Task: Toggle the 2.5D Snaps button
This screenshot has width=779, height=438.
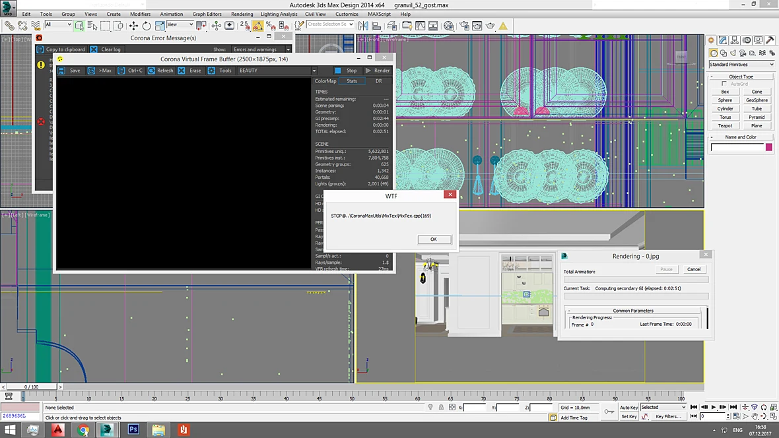Action: click(x=244, y=25)
